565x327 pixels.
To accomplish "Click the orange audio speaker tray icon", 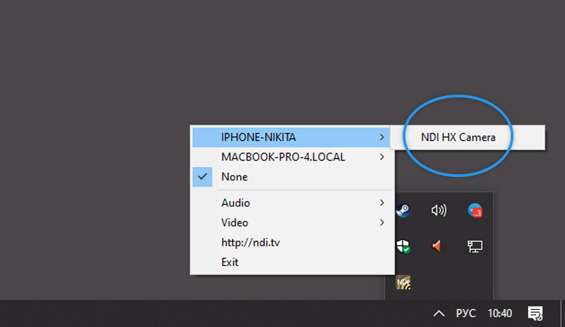I will coord(439,247).
